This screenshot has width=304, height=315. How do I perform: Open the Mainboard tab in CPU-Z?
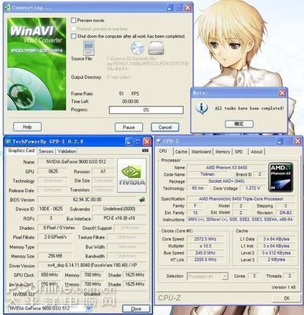click(x=201, y=152)
